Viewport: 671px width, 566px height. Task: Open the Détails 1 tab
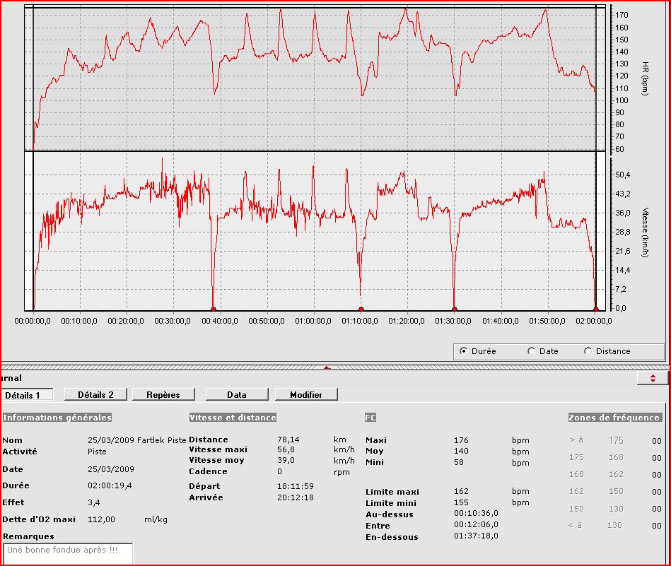[28, 395]
